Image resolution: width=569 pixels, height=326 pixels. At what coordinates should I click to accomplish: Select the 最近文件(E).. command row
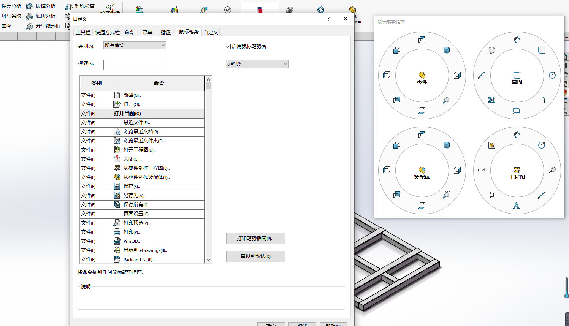click(142, 122)
